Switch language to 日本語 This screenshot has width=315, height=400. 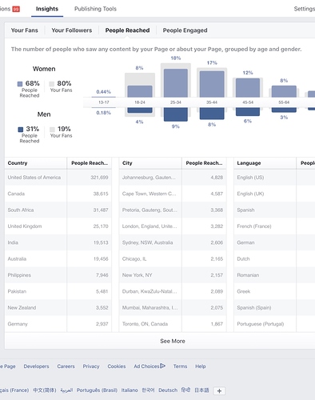coord(201,390)
